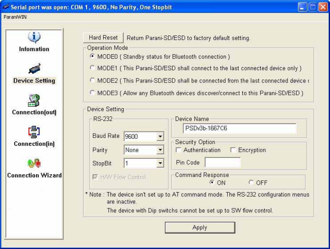Set Command Response to OFF
This screenshot has height=249, width=330.
[251, 182]
